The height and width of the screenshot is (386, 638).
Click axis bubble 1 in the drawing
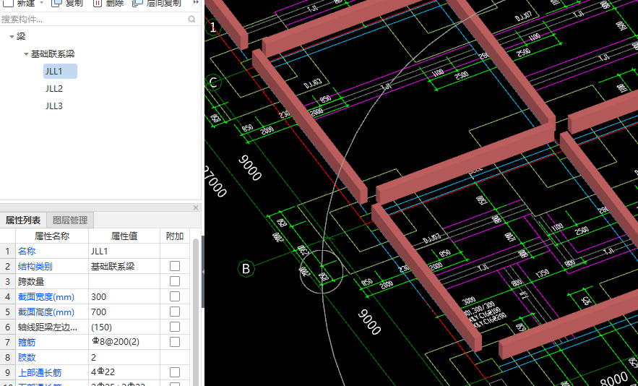coord(212,27)
